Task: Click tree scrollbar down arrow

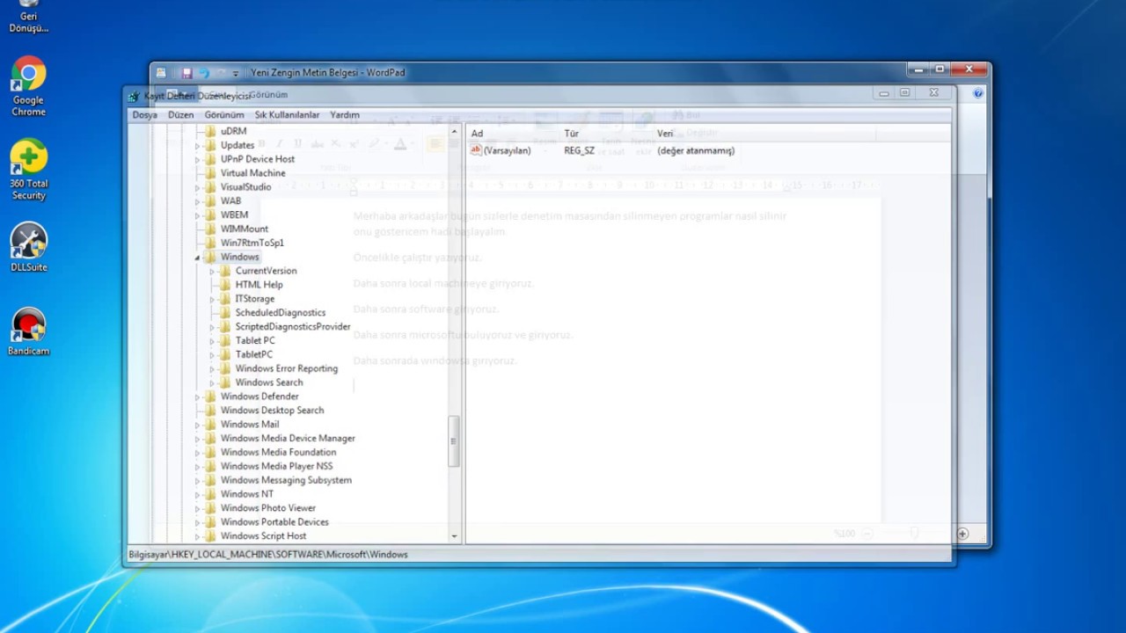Action: pyautogui.click(x=455, y=536)
